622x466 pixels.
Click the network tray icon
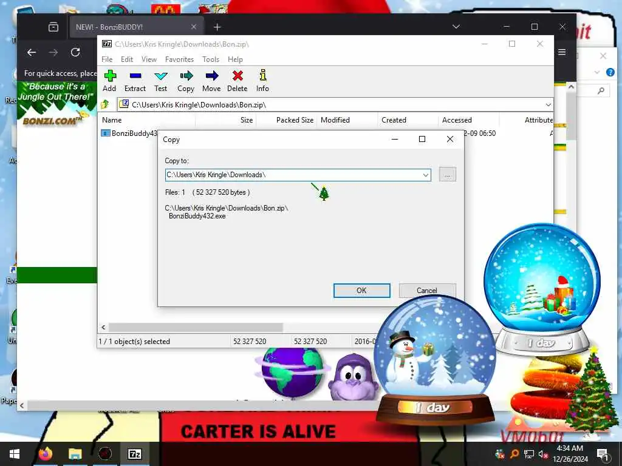click(x=529, y=454)
